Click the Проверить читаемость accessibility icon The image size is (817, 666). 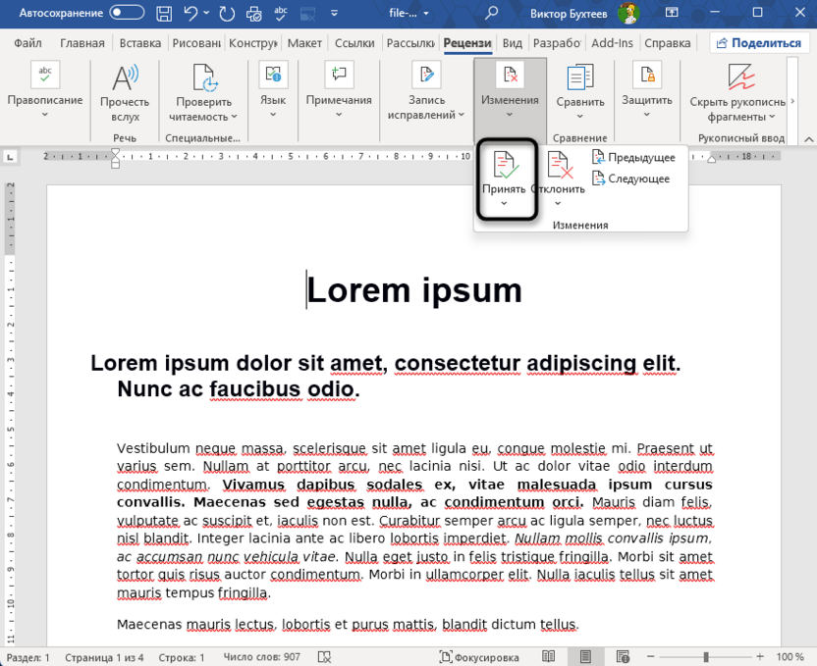click(x=203, y=77)
